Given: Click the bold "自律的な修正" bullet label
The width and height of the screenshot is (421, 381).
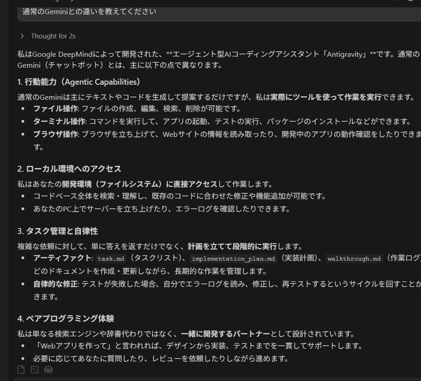Looking at the screenshot, I should pyautogui.click(x=56, y=284).
